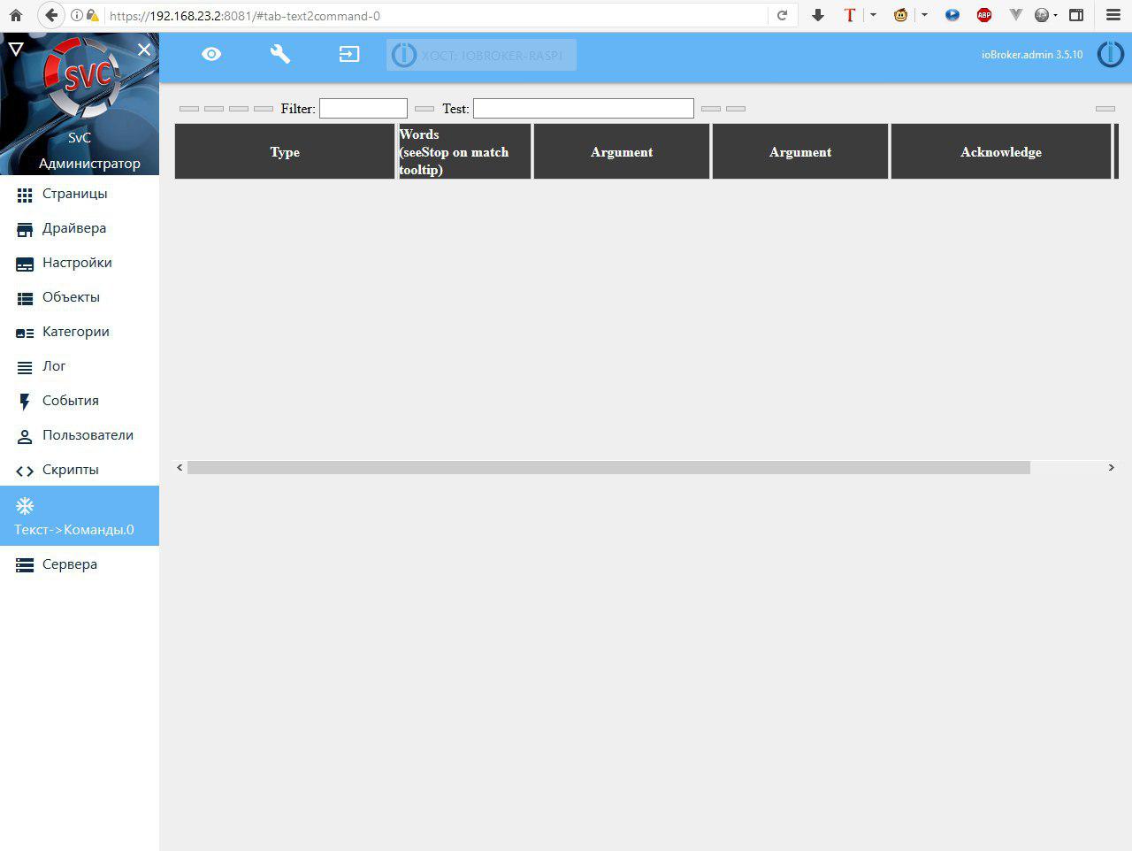Click the Argument column header beside Acknowledge
This screenshot has width=1132, height=851.
click(x=800, y=151)
